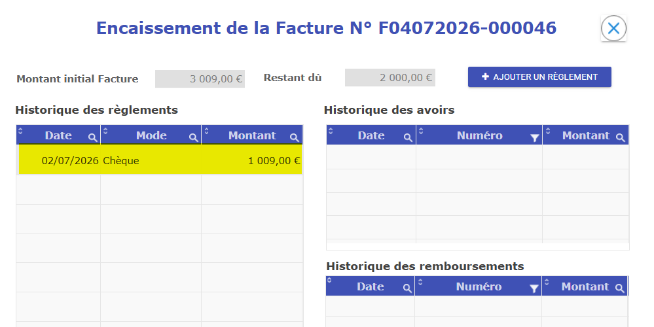
Task: Search icon in règlements Mode column
Action: point(194,137)
